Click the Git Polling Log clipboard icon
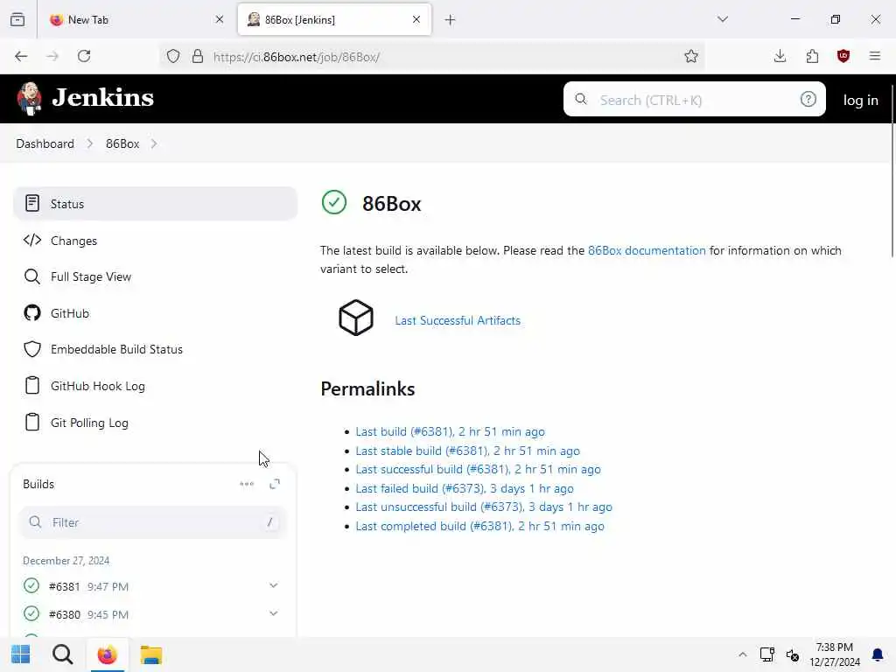This screenshot has height=672, width=896. (x=32, y=423)
